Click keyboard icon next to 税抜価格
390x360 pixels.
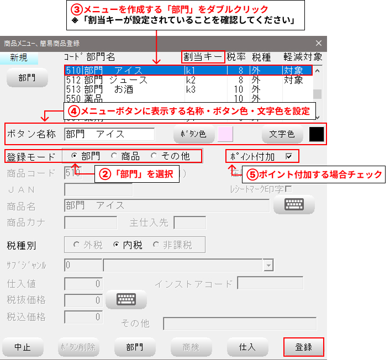[x=125, y=300]
